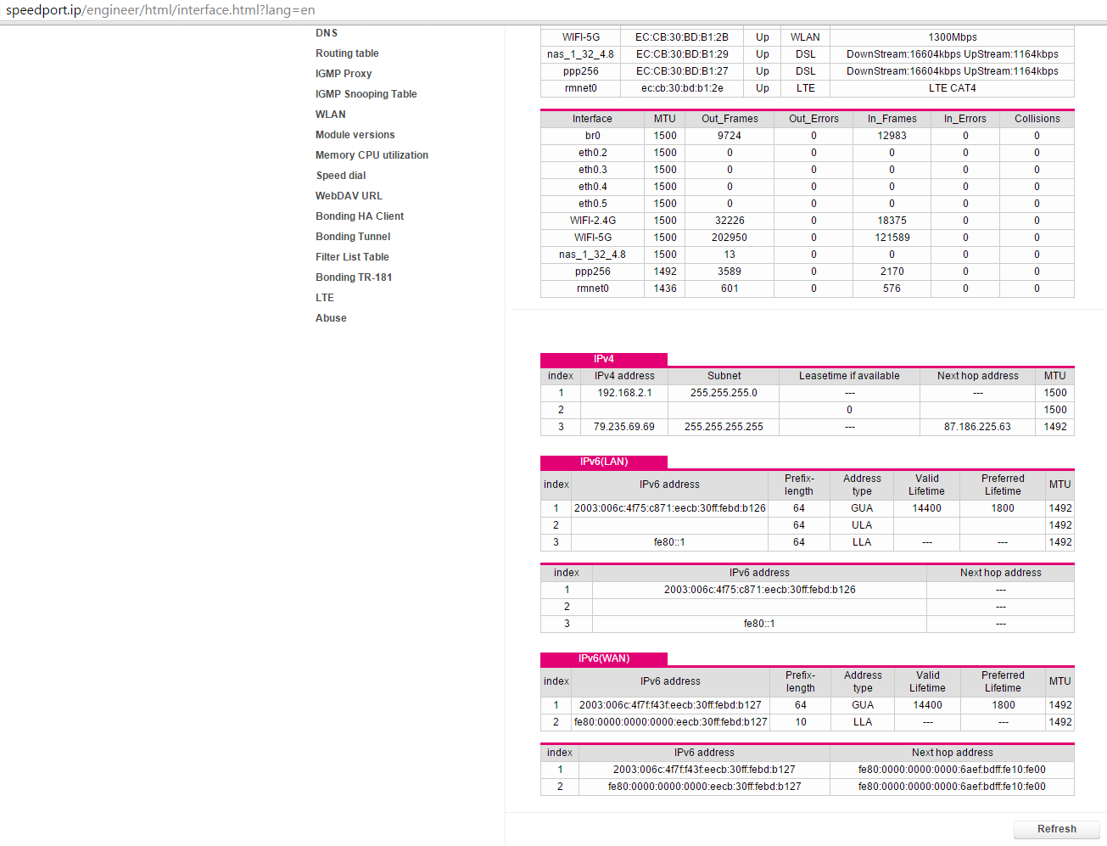Click MAC address EC:CB:30:BD:B1:2B
Screen dimensions: 1107x846
[x=682, y=37]
